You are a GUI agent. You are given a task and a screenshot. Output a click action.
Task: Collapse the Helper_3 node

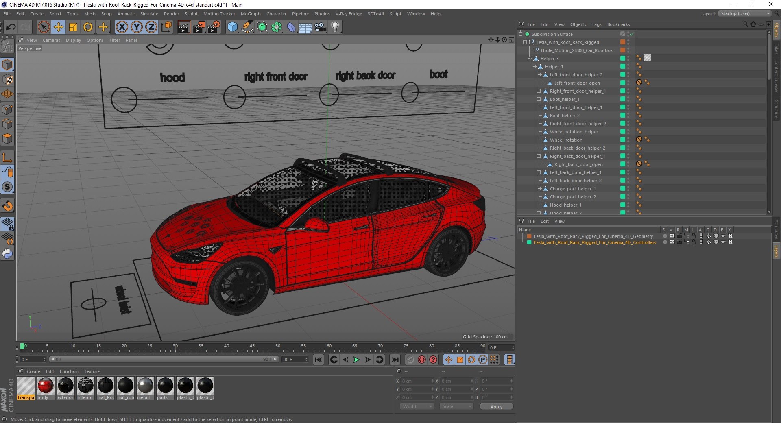(530, 59)
